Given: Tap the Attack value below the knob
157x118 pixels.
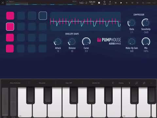Looking at the screenshot, I should 58,51.
